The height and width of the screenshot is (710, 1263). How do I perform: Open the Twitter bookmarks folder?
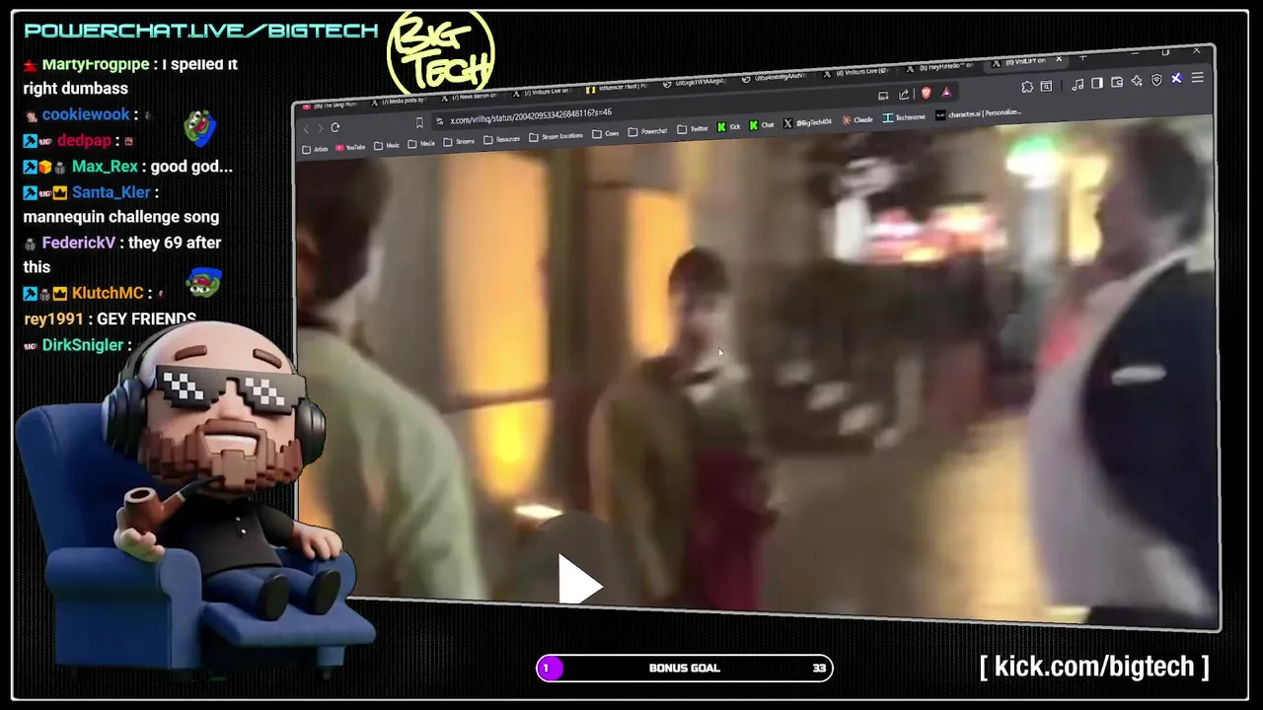pos(693,129)
